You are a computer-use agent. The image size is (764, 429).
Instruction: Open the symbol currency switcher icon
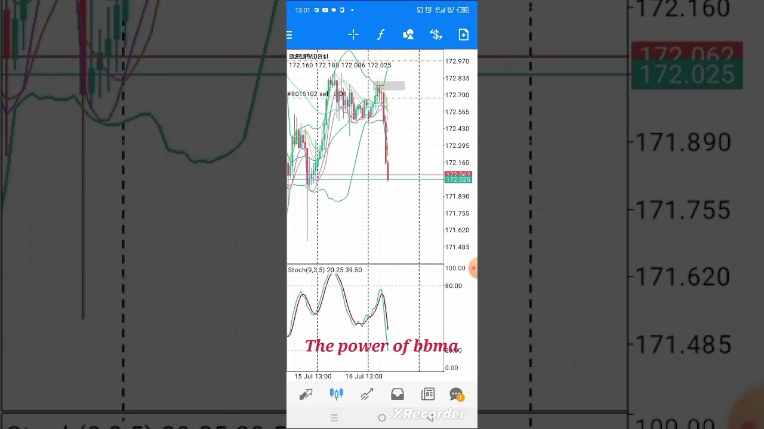coord(436,35)
